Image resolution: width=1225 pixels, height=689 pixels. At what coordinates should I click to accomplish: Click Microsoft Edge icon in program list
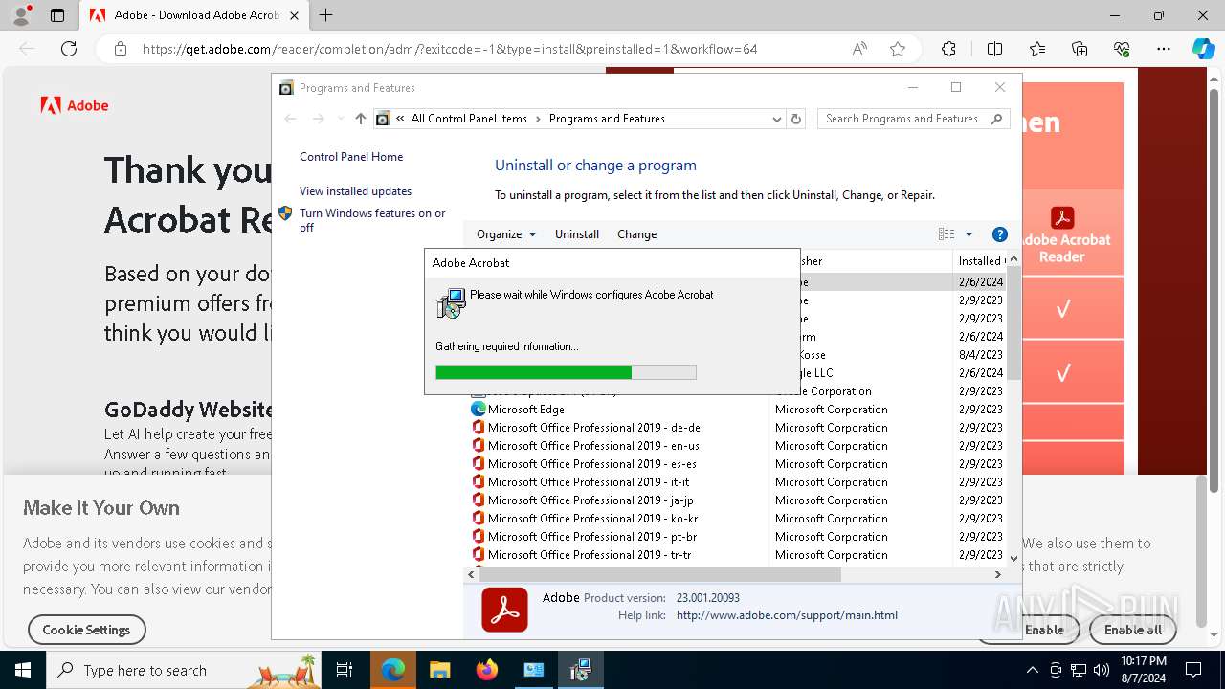479,409
